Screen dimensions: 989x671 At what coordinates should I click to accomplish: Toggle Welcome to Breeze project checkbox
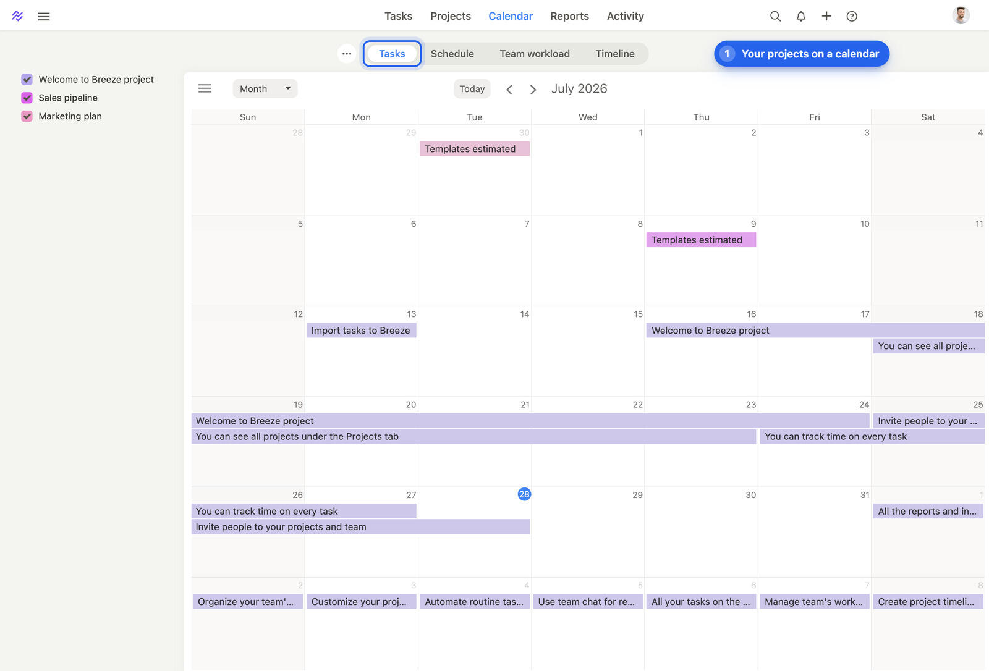pos(27,79)
